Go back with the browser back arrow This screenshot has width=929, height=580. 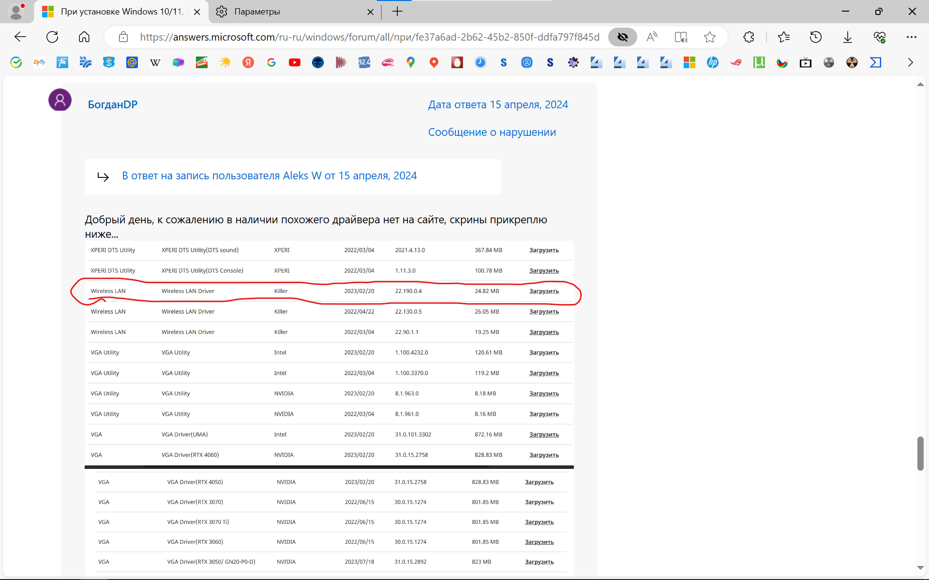coord(20,37)
